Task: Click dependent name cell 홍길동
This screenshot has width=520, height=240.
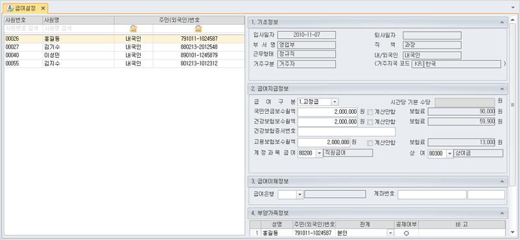Action: pyautogui.click(x=277, y=233)
